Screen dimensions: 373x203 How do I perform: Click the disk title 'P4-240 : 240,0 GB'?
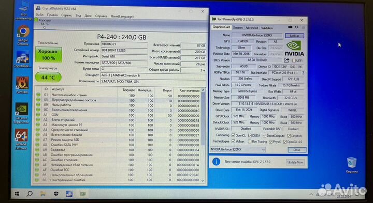point(122,37)
